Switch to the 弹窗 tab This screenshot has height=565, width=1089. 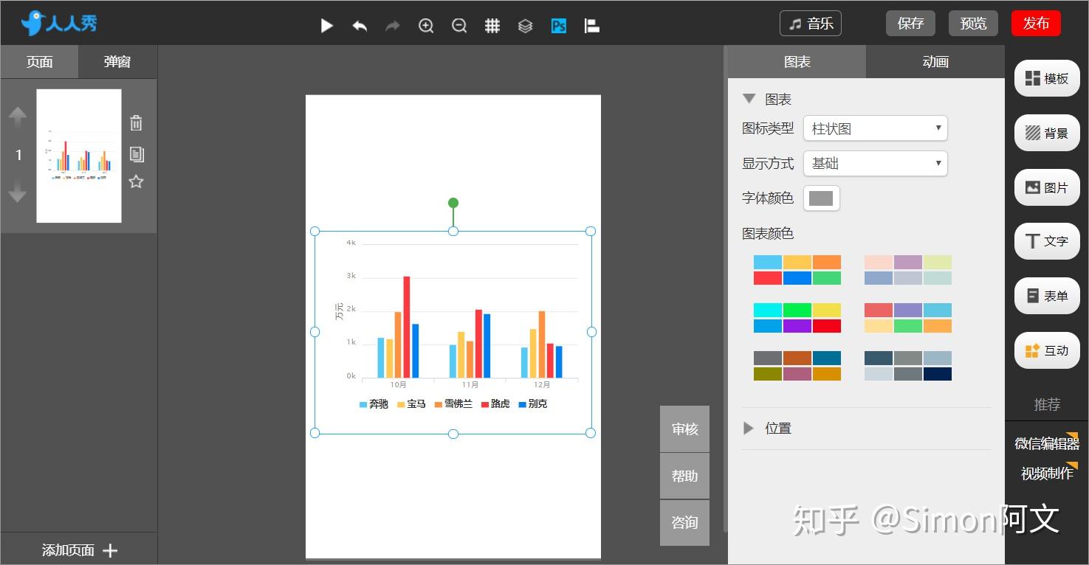click(x=117, y=62)
